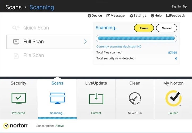
Task: Open the Help menu label
Action: click(x=158, y=16)
